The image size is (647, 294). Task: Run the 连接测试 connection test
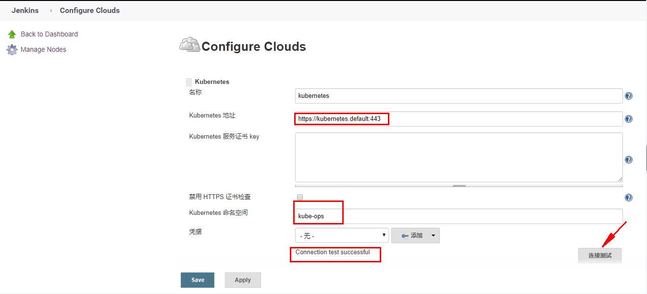(600, 256)
